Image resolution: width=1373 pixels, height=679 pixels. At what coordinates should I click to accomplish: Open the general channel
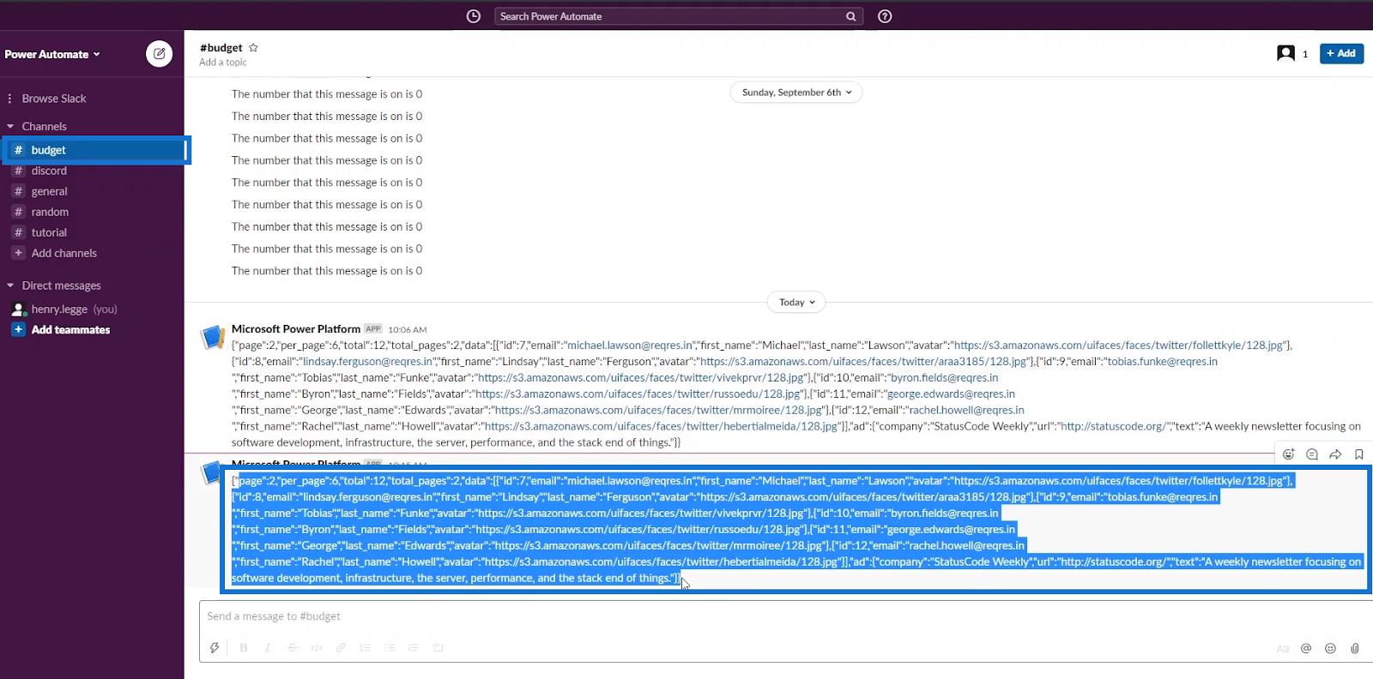(49, 191)
